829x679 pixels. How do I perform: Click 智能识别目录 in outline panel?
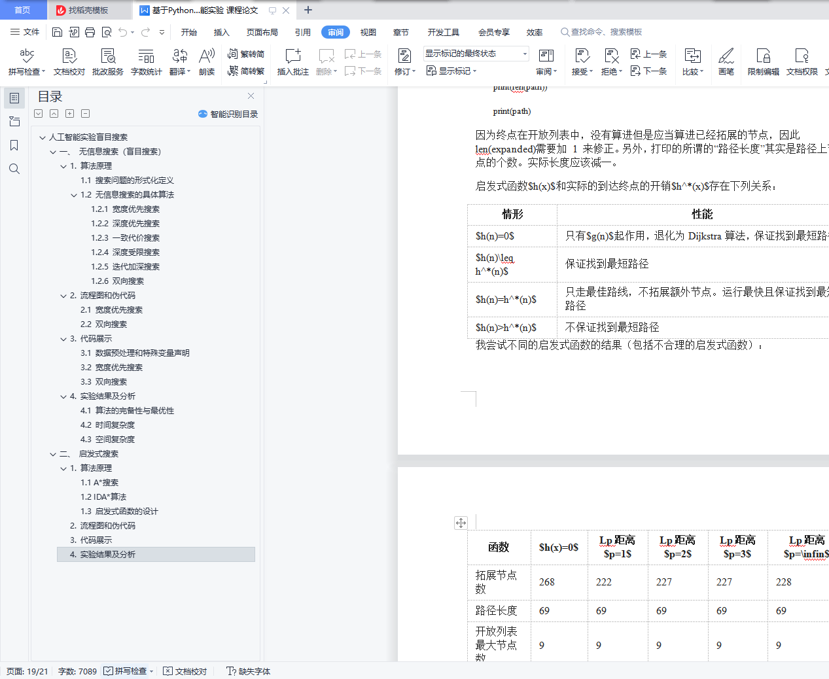click(x=228, y=114)
